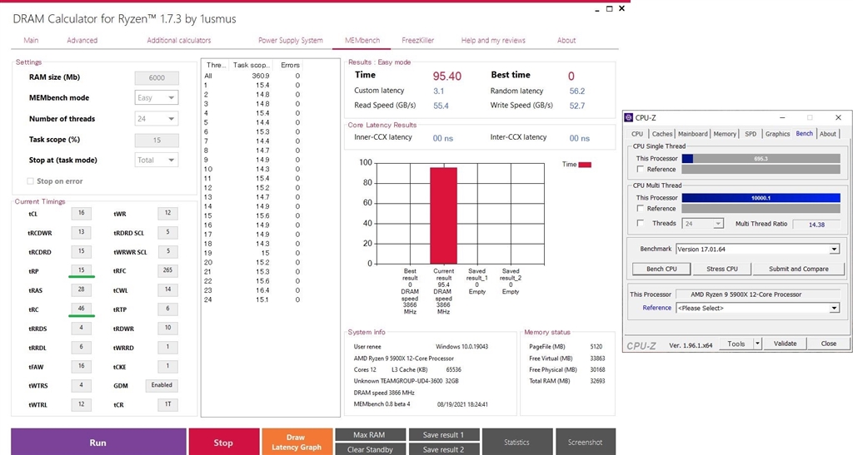
Task: Click the purple Run button
Action: click(98, 442)
